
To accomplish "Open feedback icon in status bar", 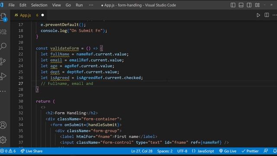I will click(x=266, y=151).
